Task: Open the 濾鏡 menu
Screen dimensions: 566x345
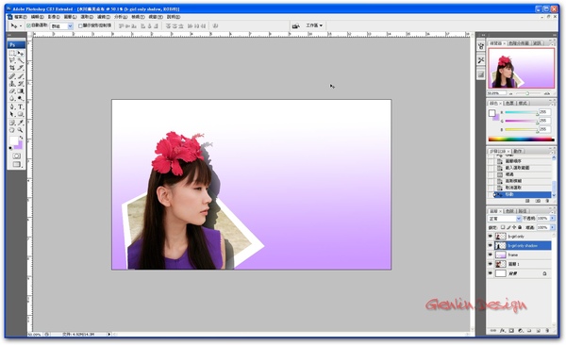Action: coord(104,17)
